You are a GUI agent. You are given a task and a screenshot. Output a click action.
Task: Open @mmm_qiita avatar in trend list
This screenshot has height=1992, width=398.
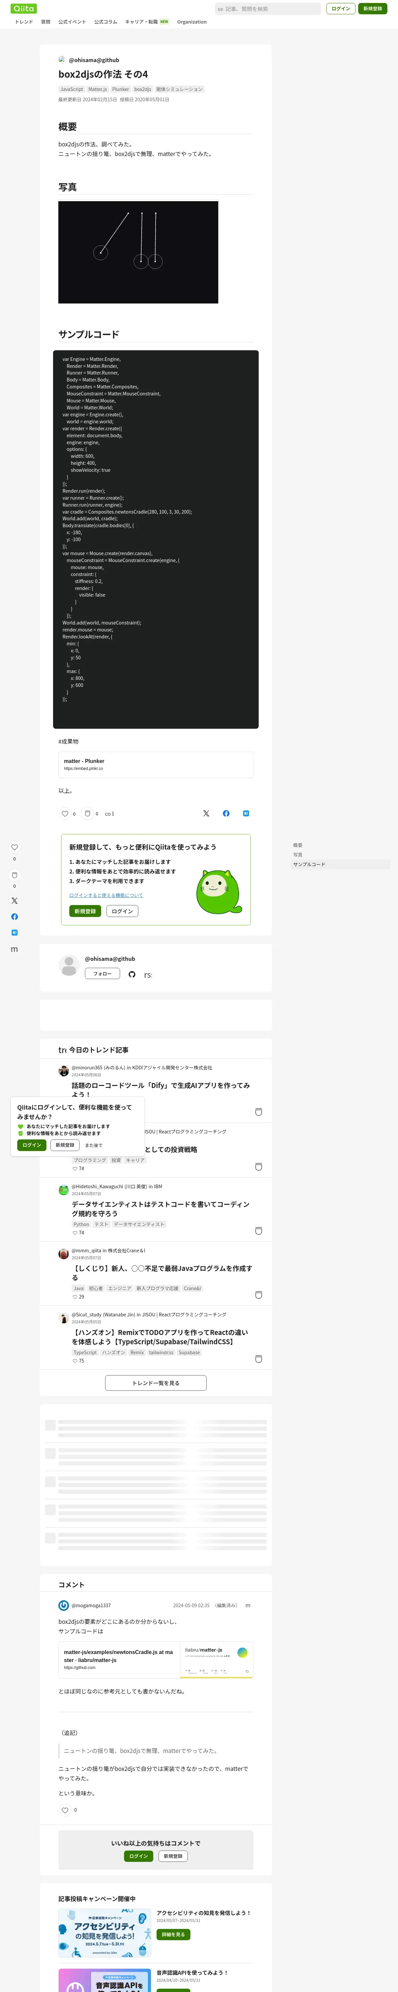[63, 1254]
